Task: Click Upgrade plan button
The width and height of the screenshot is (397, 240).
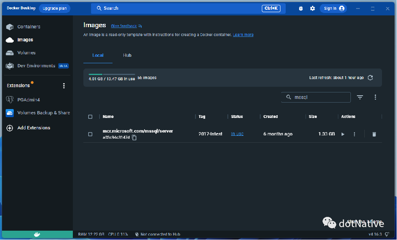Action: 55,9
